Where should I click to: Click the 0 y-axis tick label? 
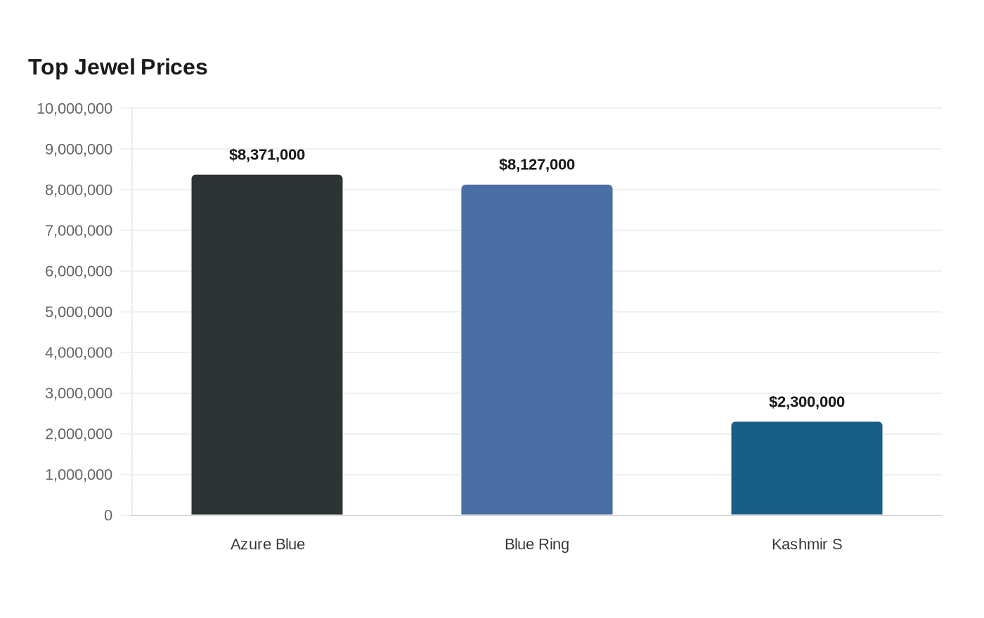coord(108,515)
